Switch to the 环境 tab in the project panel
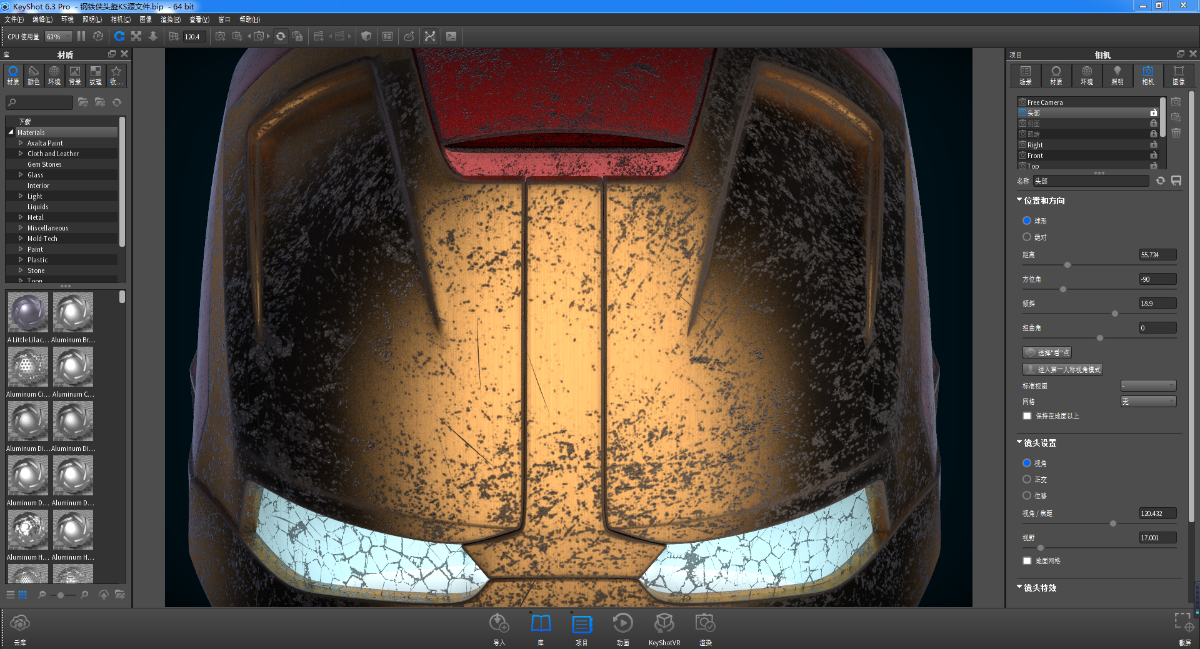Screen dimensions: 1200x649 click(x=1087, y=75)
